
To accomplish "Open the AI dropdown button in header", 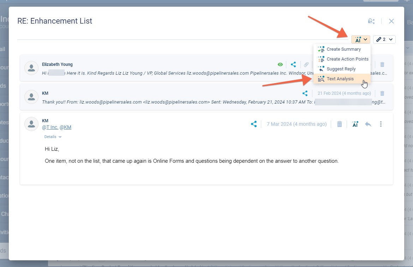I will pyautogui.click(x=360, y=39).
